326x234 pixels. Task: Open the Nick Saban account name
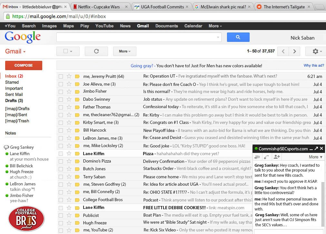tap(302, 38)
